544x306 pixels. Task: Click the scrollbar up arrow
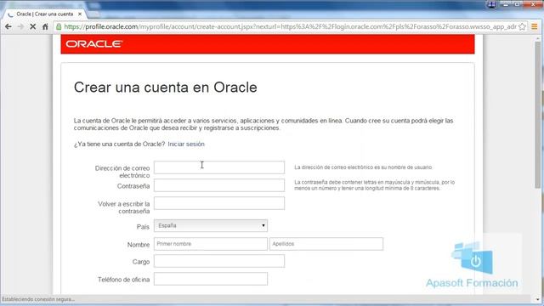point(537,37)
